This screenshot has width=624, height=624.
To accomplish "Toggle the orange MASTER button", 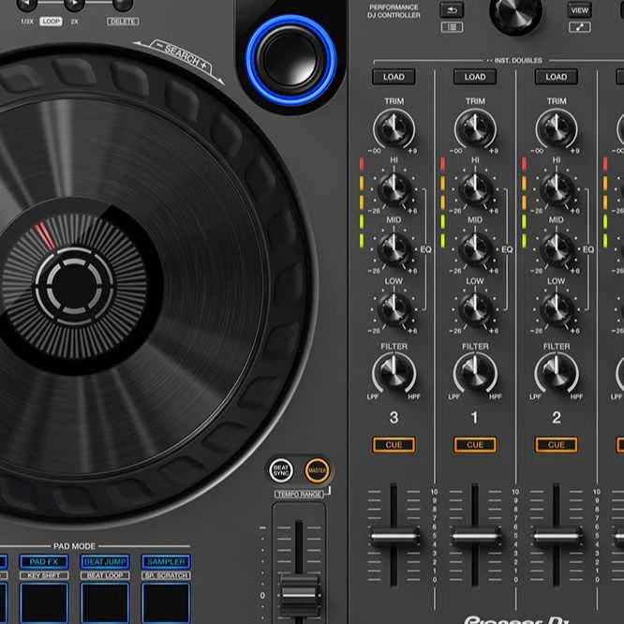I will point(318,470).
